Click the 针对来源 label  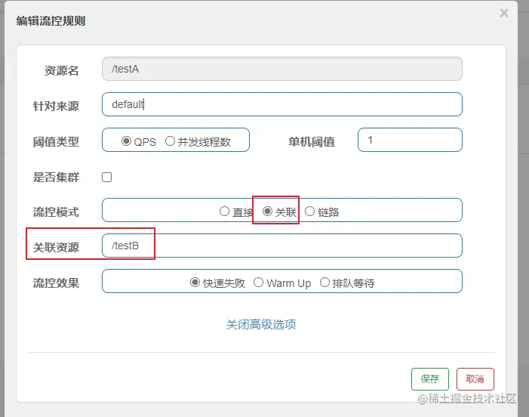pos(56,106)
